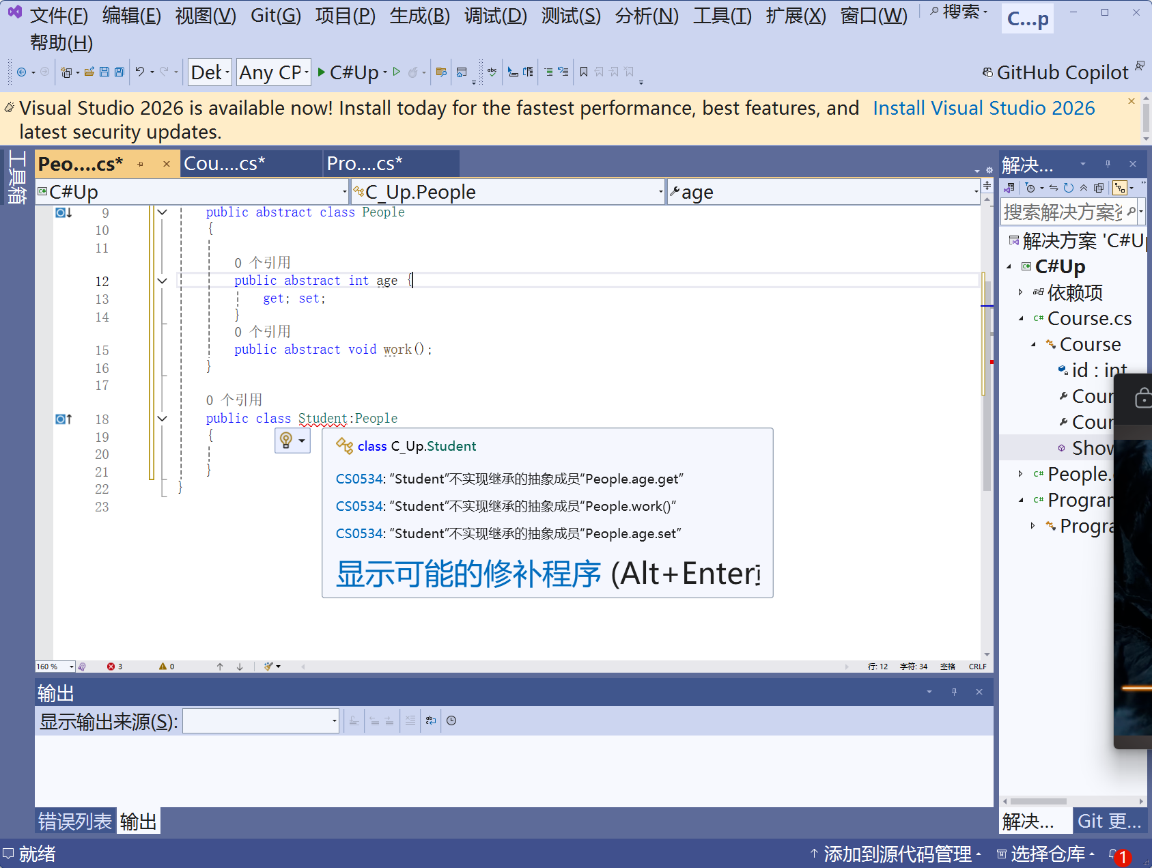Open the 文件(F) menu
This screenshot has width=1152, height=868.
[59, 15]
